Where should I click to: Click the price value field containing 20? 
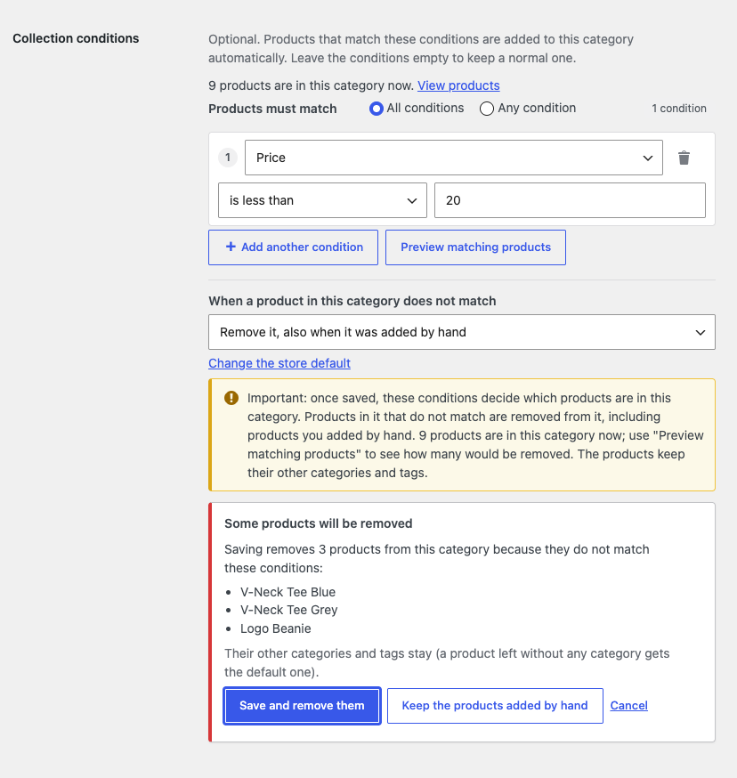pos(570,200)
